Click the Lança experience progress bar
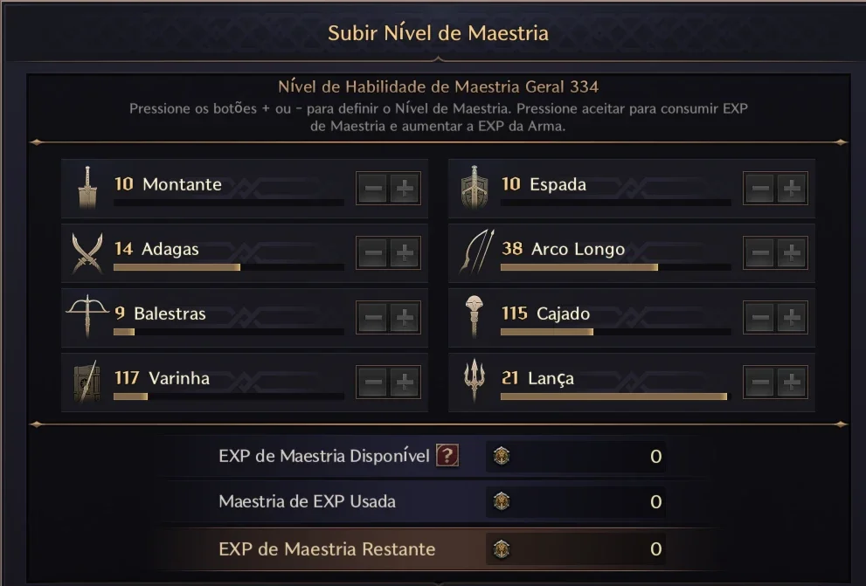The width and height of the screenshot is (866, 586). coord(616,396)
